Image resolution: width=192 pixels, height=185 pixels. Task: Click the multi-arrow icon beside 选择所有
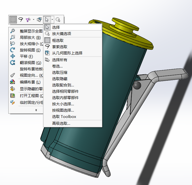pyautogui.click(x=47, y=60)
